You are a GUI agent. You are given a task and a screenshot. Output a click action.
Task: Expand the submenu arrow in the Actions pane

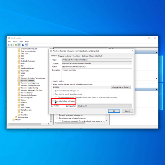pyautogui.click(x=156, y=79)
